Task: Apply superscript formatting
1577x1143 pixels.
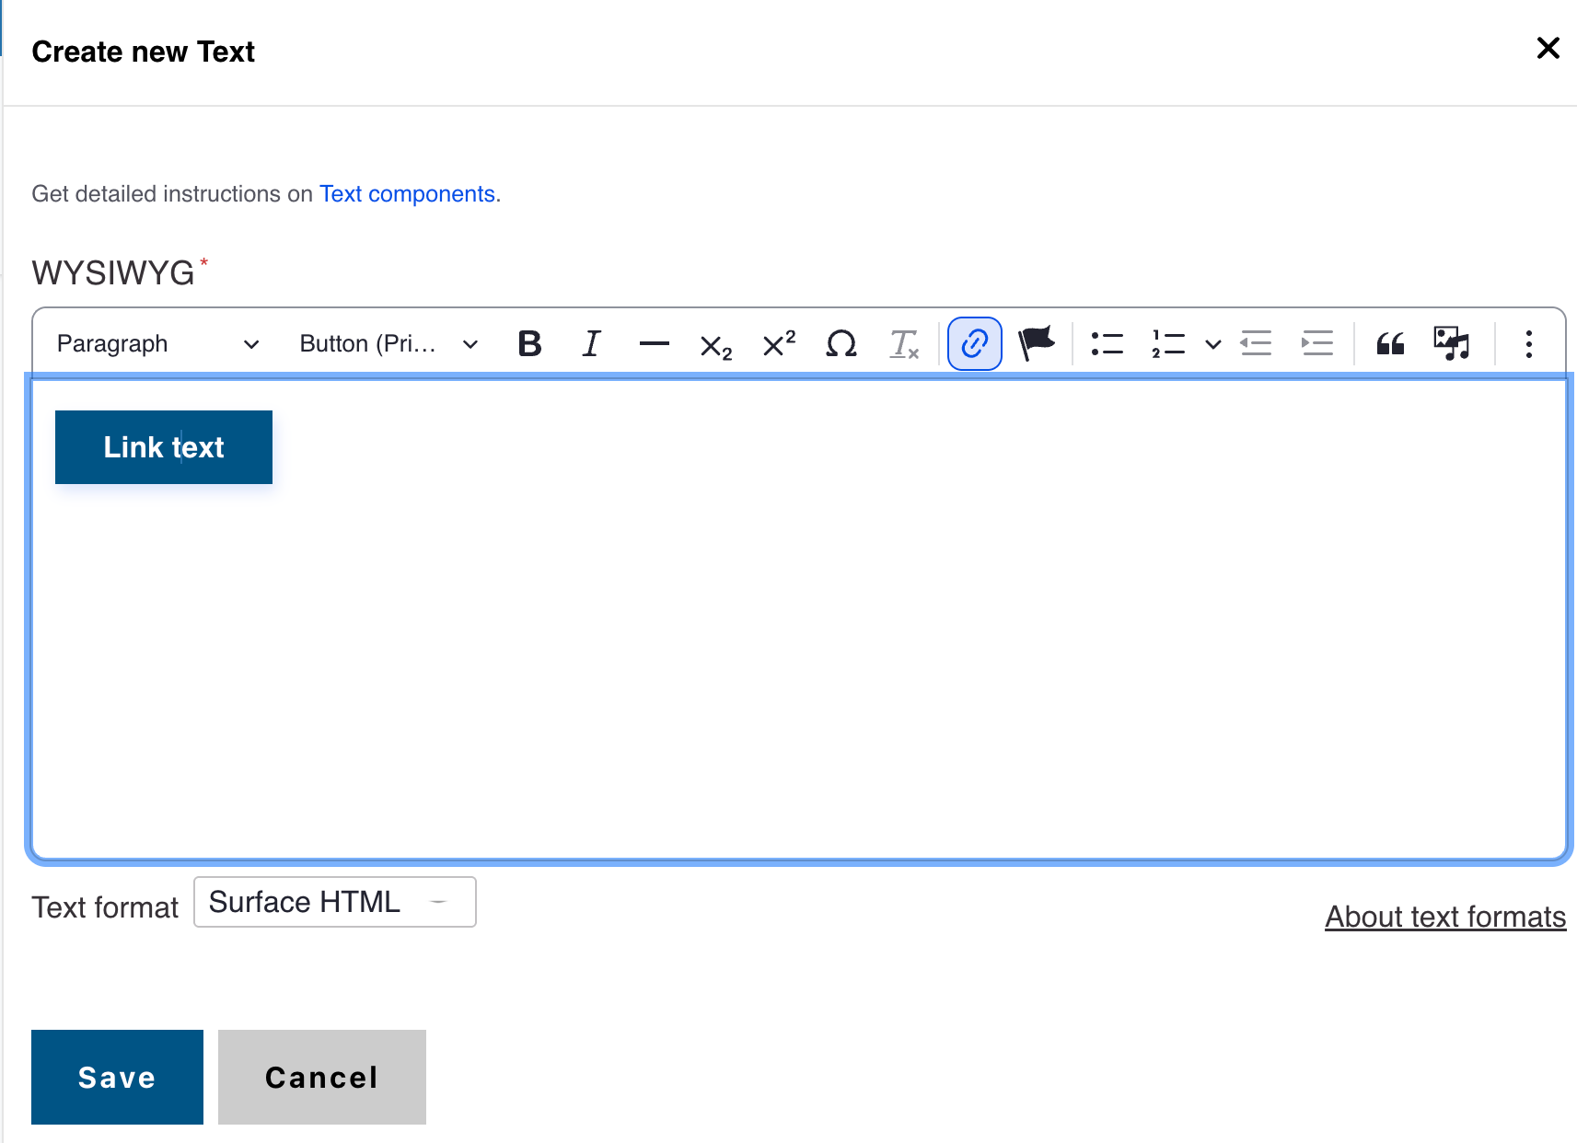Action: tap(778, 344)
